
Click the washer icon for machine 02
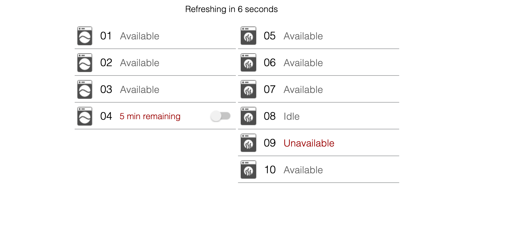(85, 63)
